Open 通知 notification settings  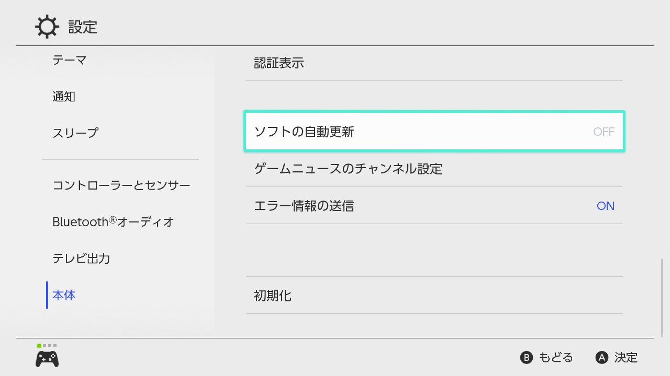tap(64, 96)
